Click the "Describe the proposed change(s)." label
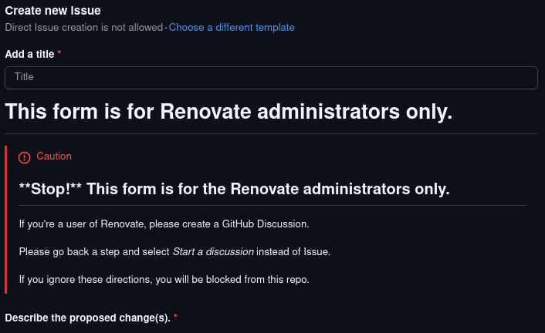The image size is (545, 333). [x=87, y=318]
